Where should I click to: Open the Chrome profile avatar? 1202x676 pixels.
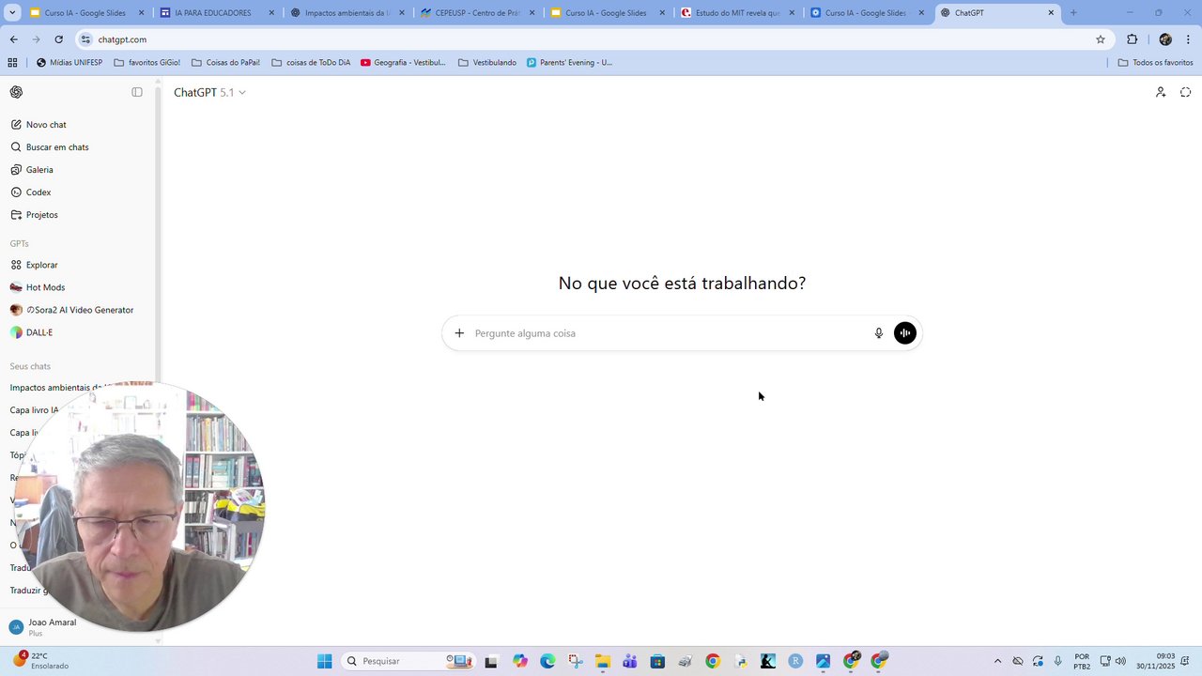tap(1165, 39)
